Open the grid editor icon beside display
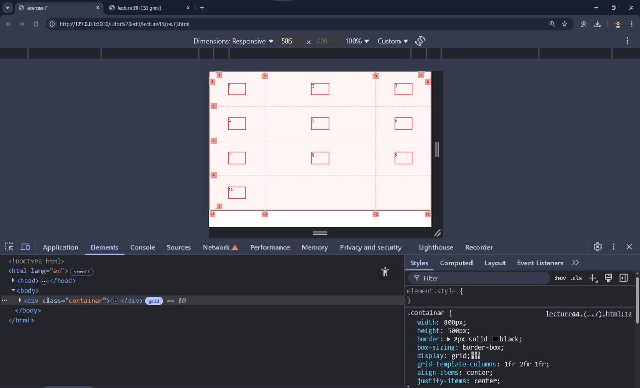 476,355
